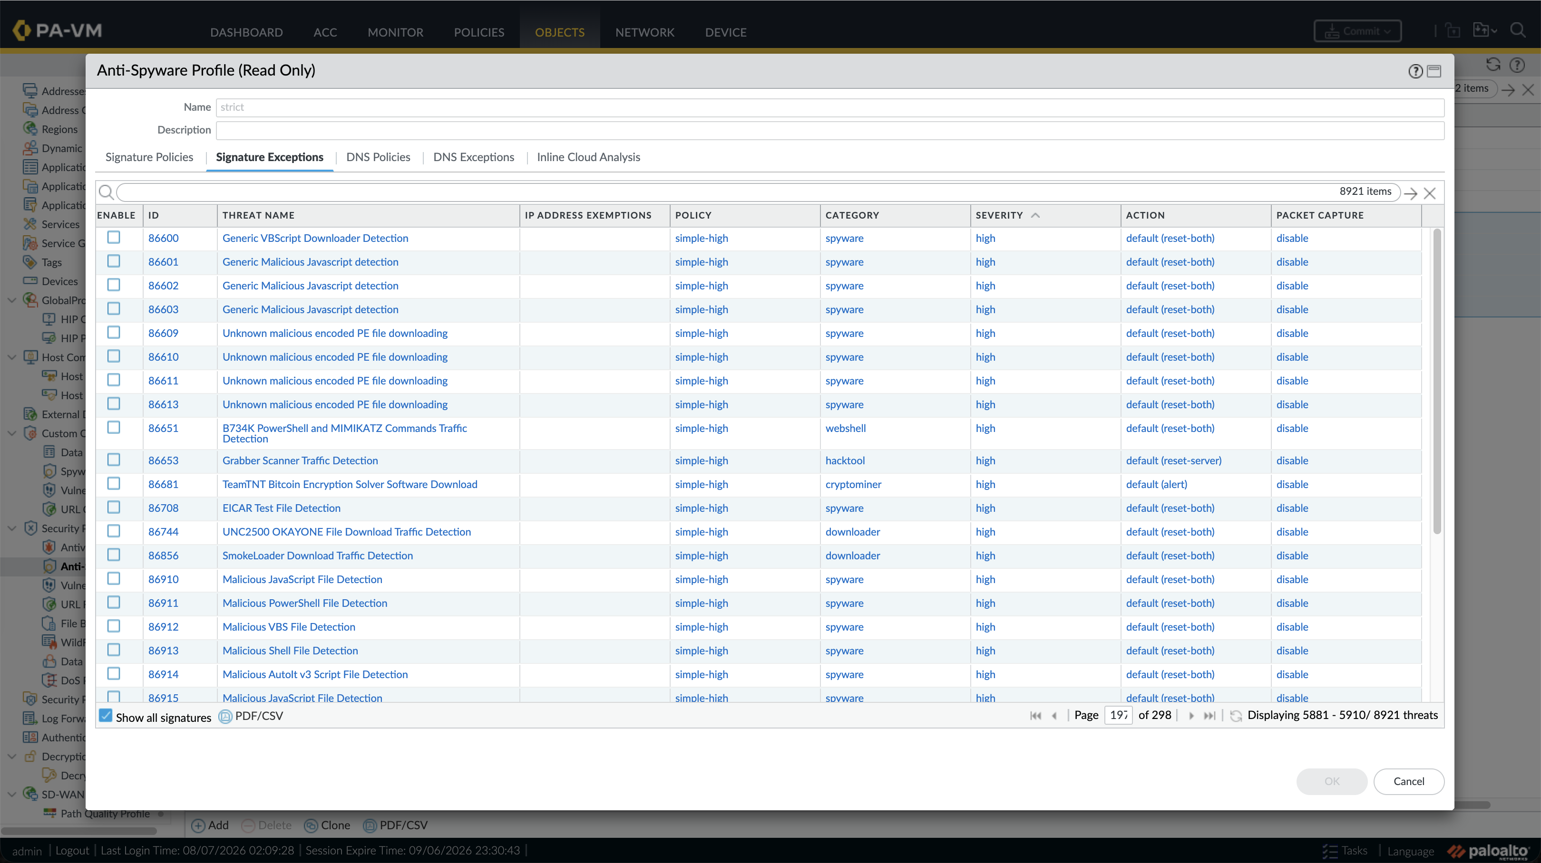Open Tags in the sidebar
The height and width of the screenshot is (863, 1541).
coord(51,262)
